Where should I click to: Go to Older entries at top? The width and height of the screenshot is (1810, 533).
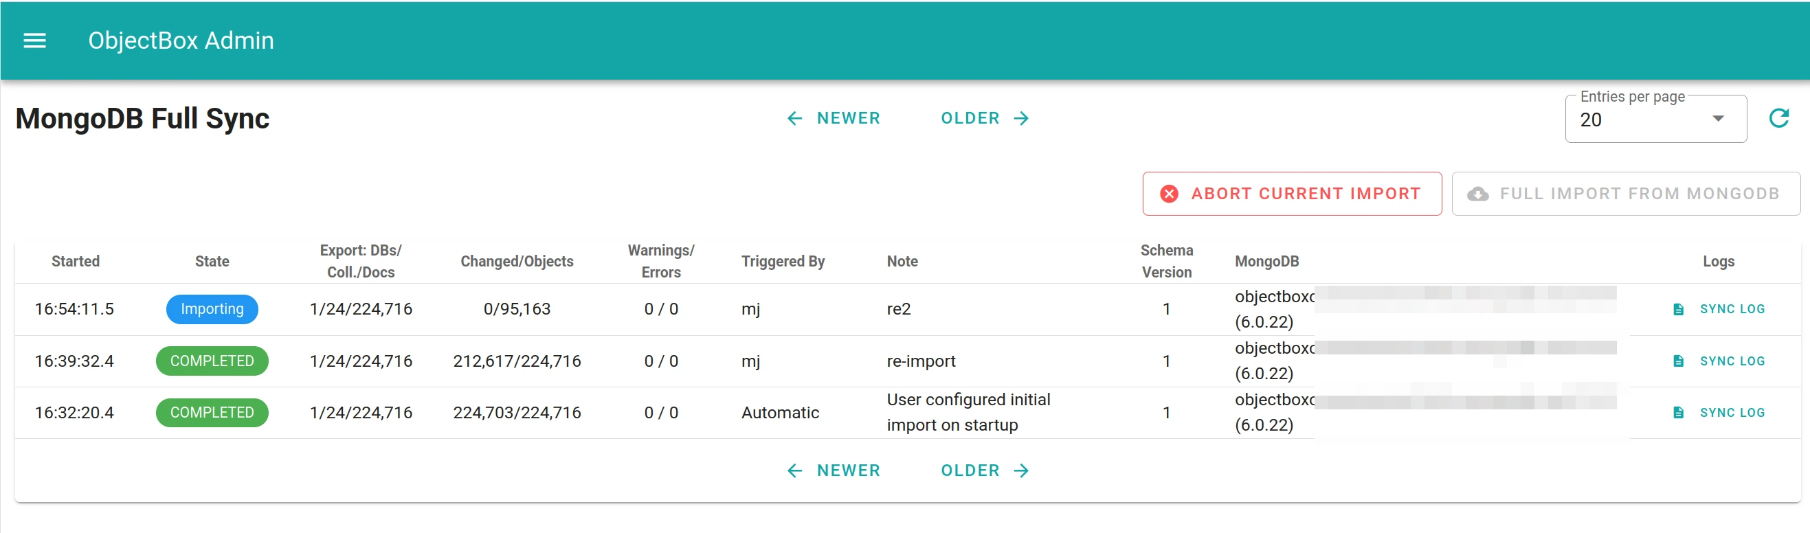(985, 118)
